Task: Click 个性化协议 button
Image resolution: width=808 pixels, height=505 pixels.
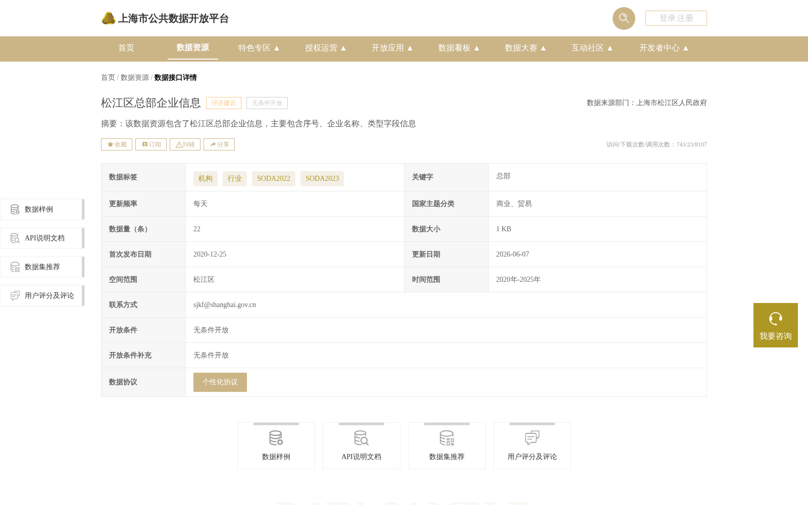Action: coord(220,382)
